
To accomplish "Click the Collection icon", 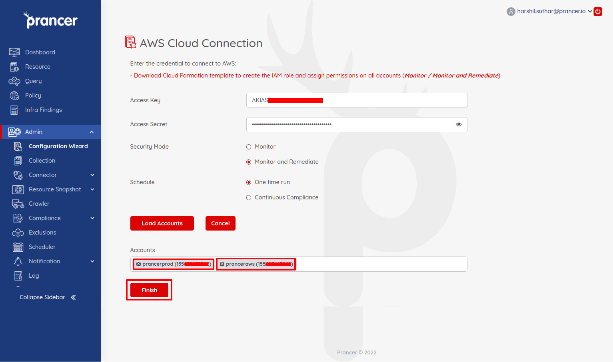I will click(x=18, y=161).
